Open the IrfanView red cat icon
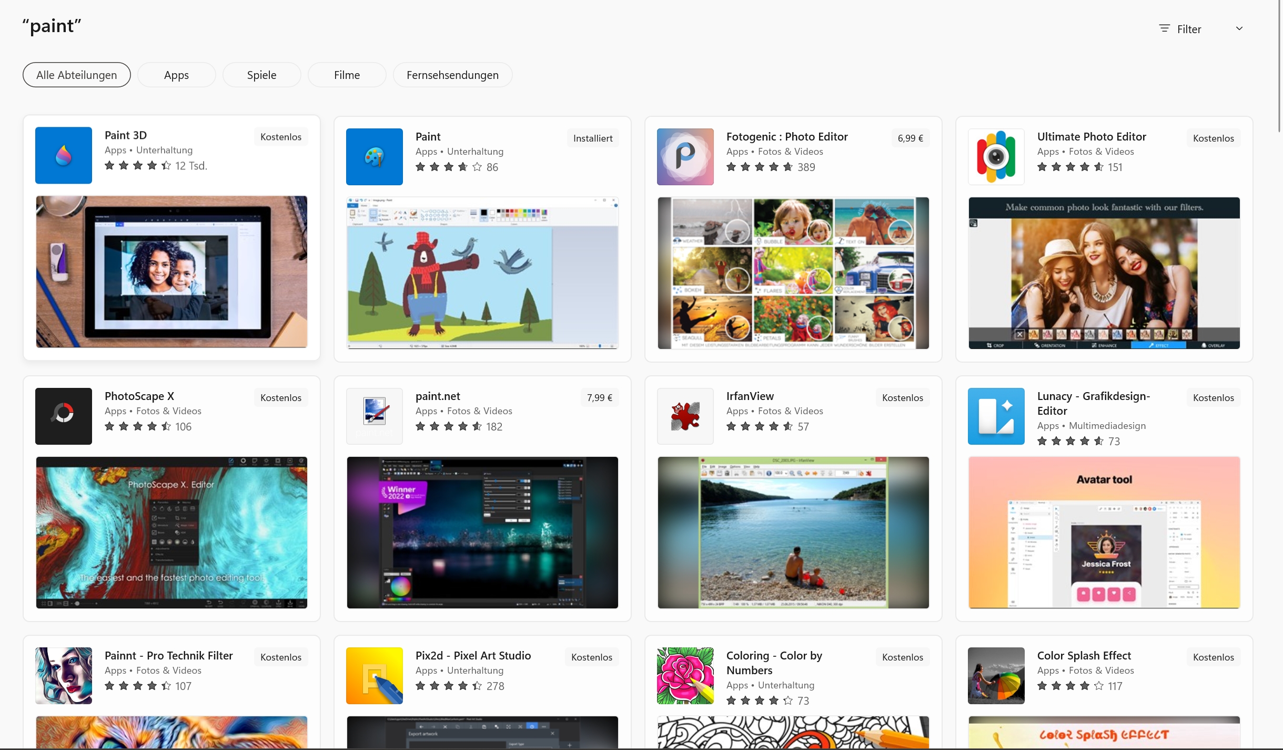1283x750 pixels. pyautogui.click(x=685, y=416)
